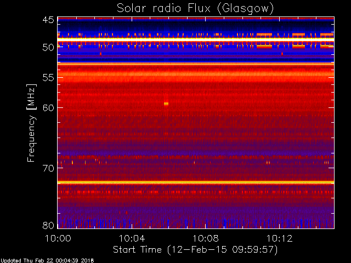
Task: Click the 10:12 time tick label
Action: (279, 238)
